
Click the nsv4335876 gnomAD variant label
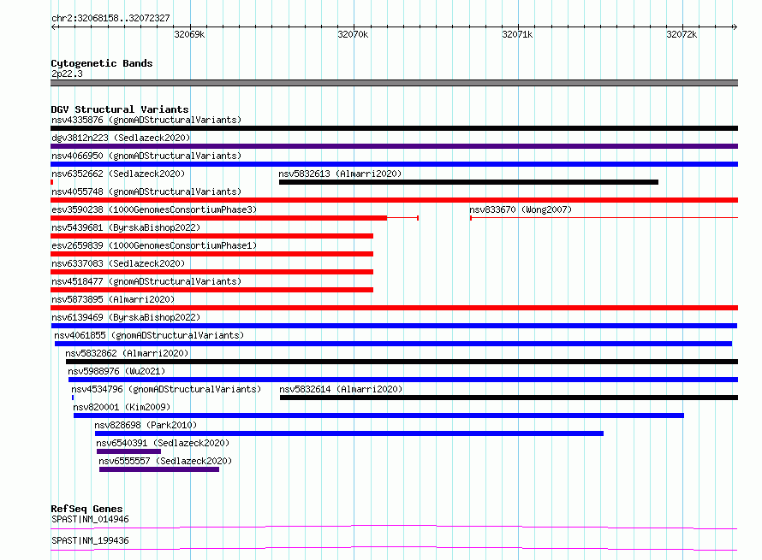point(146,120)
